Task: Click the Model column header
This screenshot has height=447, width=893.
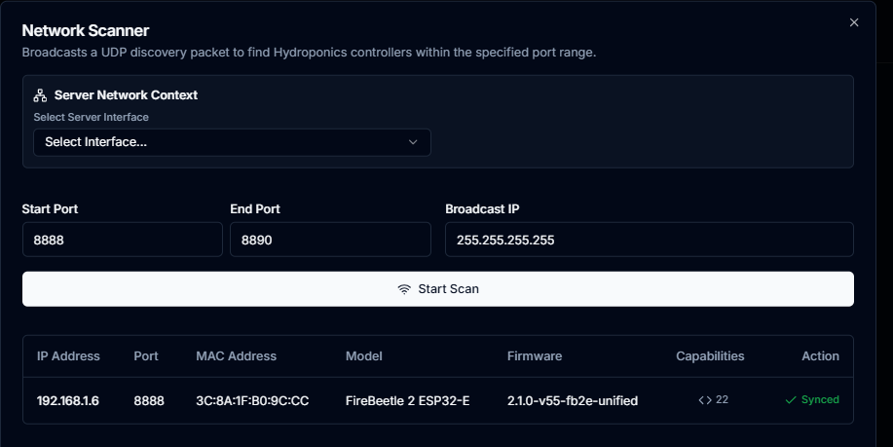Action: (x=364, y=355)
